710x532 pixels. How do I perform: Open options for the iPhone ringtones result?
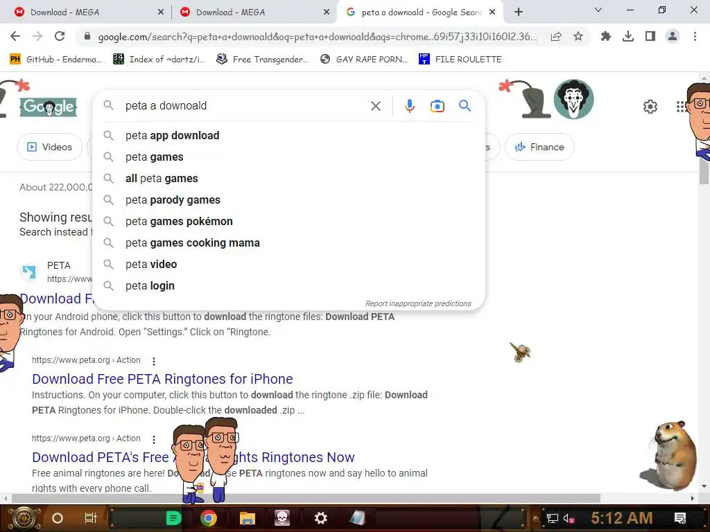coord(154,361)
